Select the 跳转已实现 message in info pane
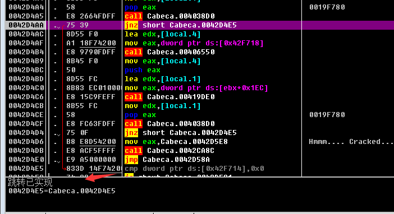Image resolution: width=394 pixels, height=214 pixels. [x=30, y=182]
